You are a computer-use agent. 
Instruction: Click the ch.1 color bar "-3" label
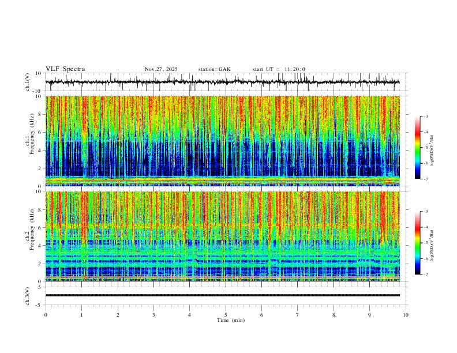426,116
